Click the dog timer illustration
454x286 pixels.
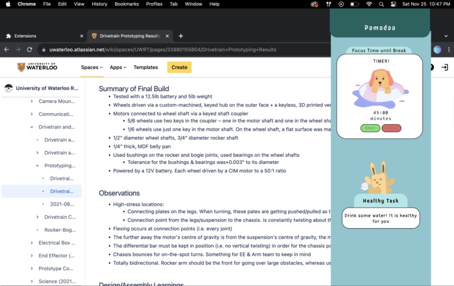tap(380, 88)
